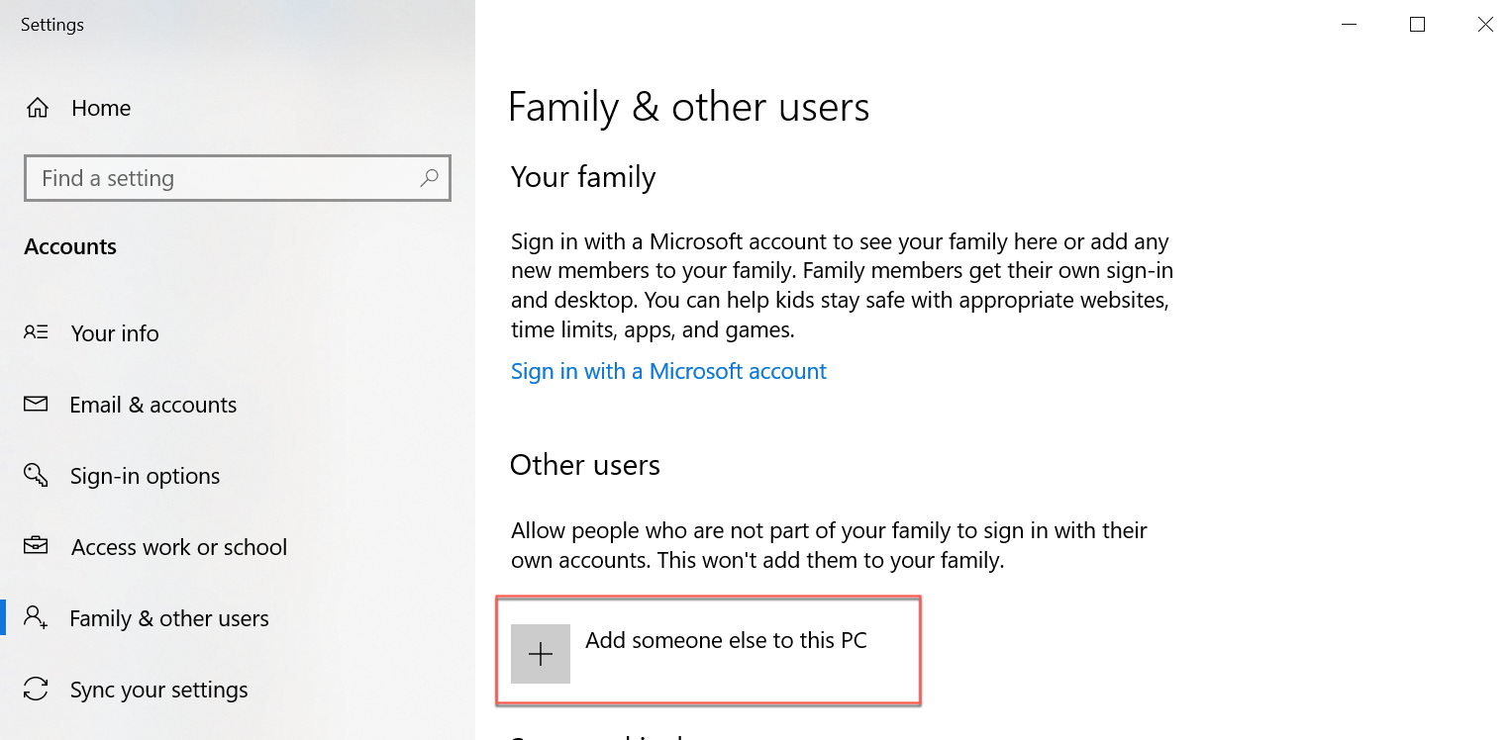The width and height of the screenshot is (1512, 740).
Task: Open the Your info page label
Action: click(115, 334)
